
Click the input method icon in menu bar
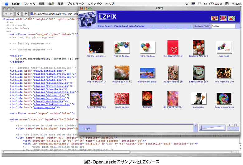coord(227,3)
